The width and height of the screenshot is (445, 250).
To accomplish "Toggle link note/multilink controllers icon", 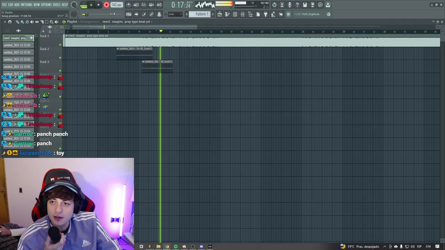I will click(152, 14).
